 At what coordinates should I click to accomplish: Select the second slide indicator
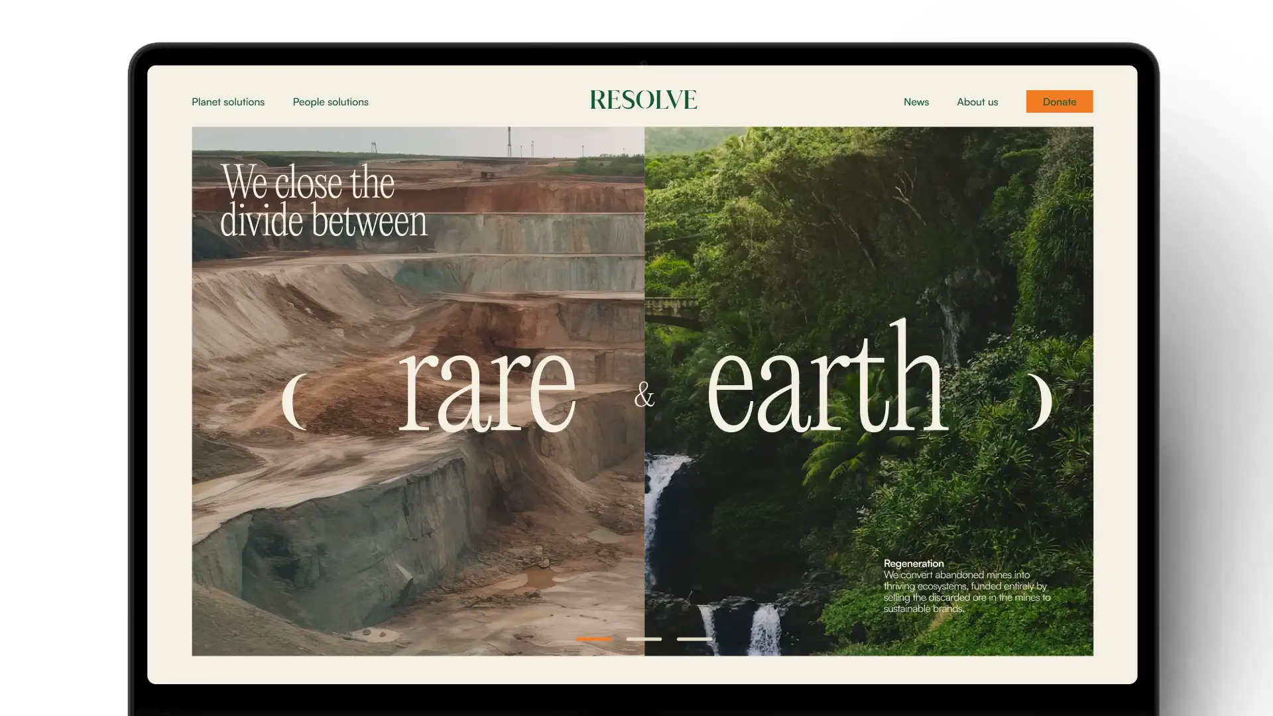tap(644, 639)
